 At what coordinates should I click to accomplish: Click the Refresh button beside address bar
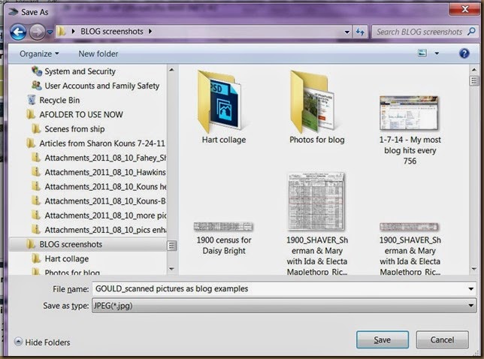point(360,32)
